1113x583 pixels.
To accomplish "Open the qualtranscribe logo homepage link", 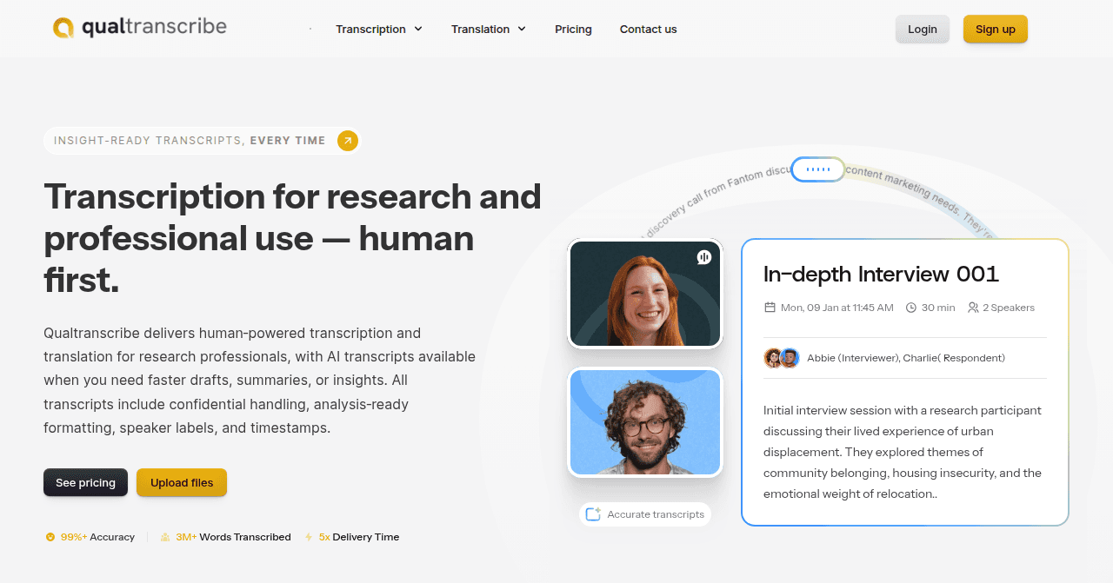I will (x=139, y=28).
